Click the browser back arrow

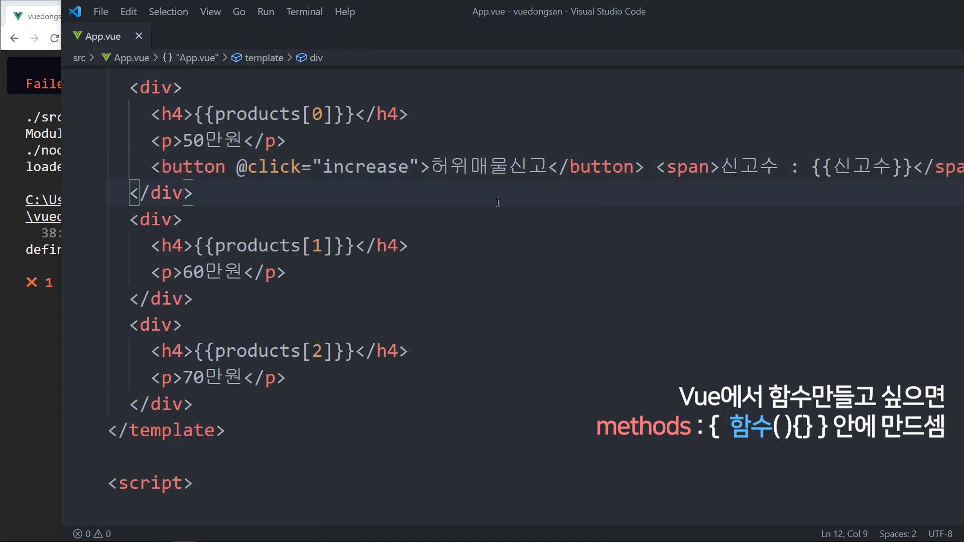(x=14, y=38)
